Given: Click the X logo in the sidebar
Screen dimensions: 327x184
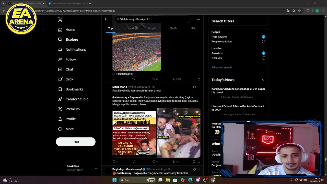Looking at the screenshot, I should click(60, 20).
